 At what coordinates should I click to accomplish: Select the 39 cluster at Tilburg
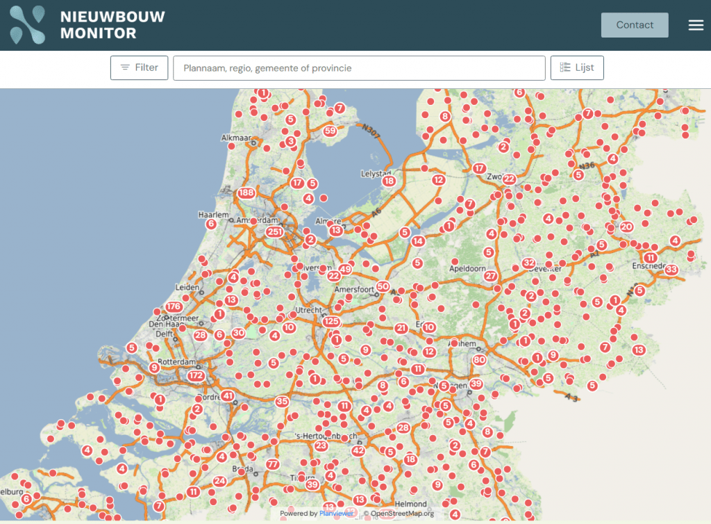coord(312,484)
